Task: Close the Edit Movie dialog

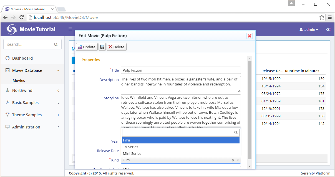Action: click(x=250, y=36)
